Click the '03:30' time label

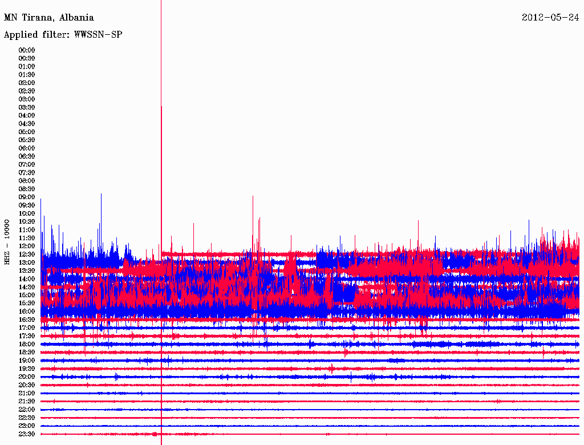click(x=27, y=107)
